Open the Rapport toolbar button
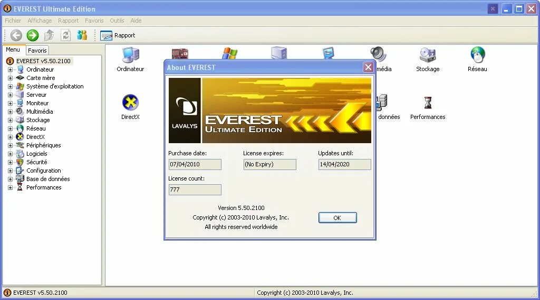Screen dimensions: 540x300 click(x=118, y=35)
